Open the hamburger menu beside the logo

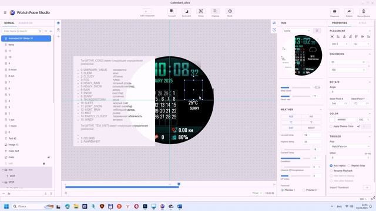(x=5, y=13)
